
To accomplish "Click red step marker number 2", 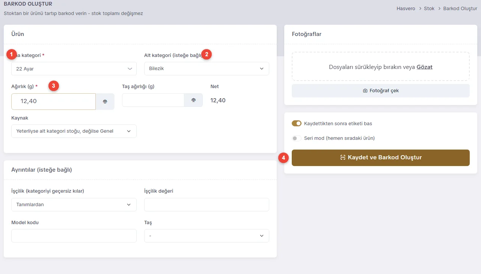I will pos(207,54).
